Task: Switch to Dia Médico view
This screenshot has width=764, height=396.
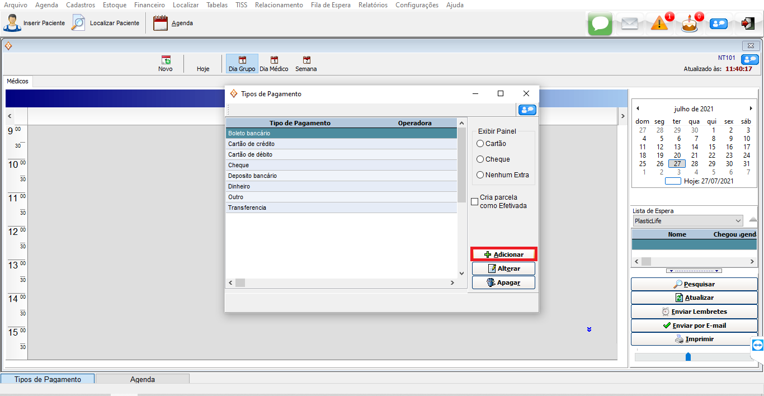Action: tap(274, 64)
